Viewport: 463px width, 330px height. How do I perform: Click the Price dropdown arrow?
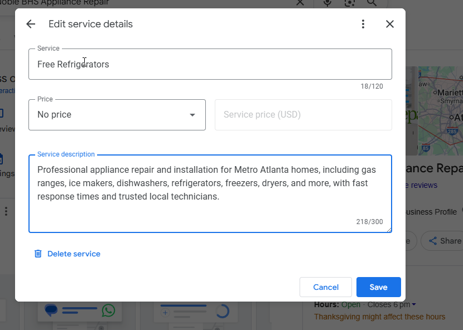[192, 115]
